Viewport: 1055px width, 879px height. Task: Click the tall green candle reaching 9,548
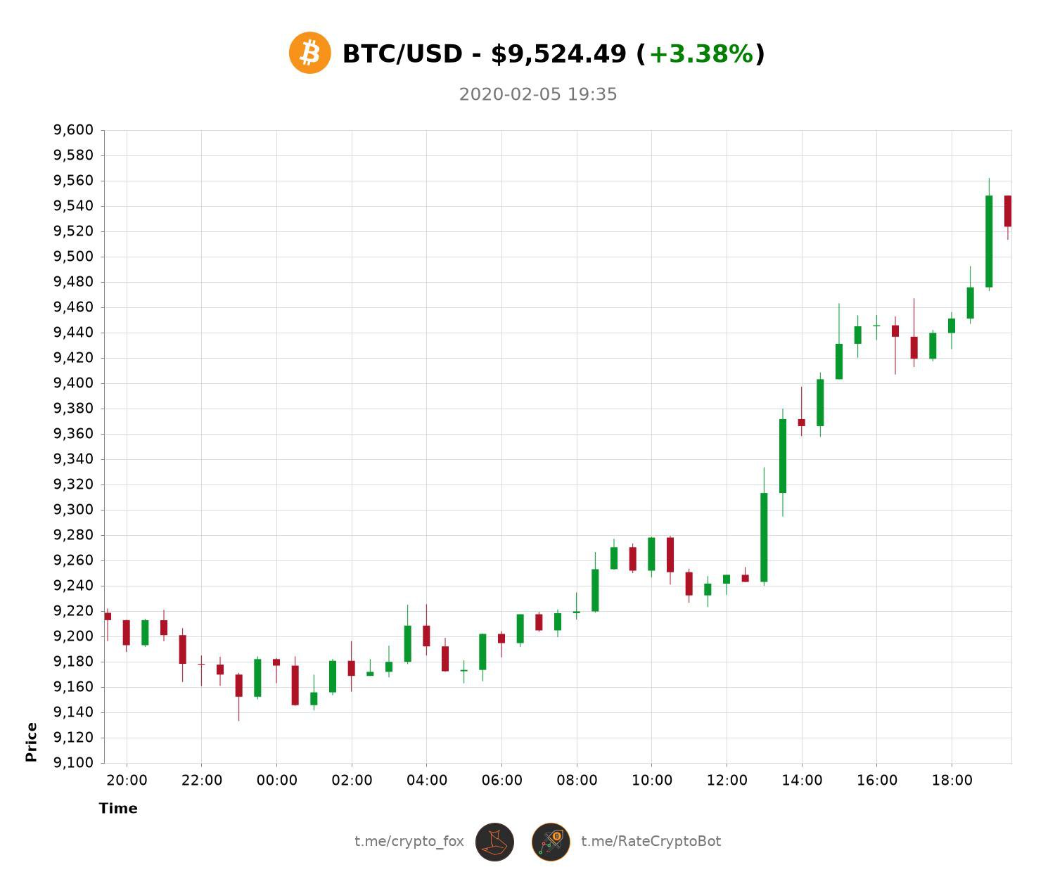[x=989, y=241]
